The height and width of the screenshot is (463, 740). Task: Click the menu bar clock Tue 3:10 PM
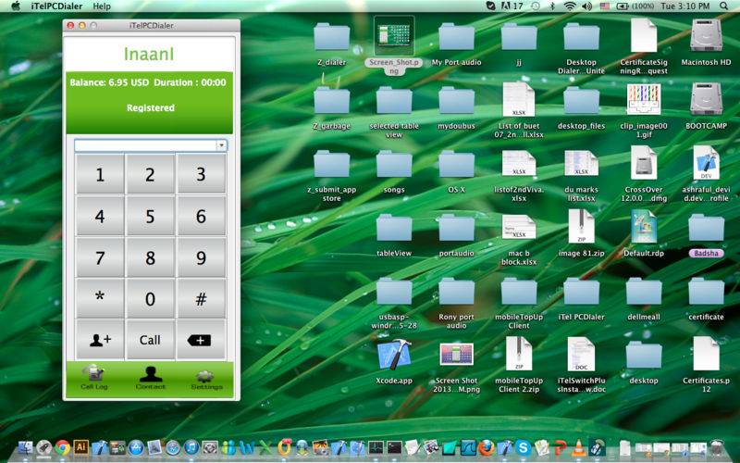click(685, 6)
